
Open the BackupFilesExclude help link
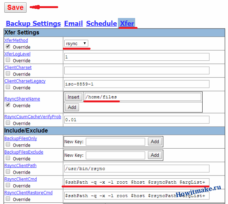tap(24, 152)
